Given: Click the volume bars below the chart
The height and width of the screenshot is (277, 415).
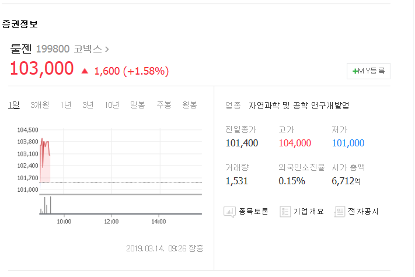Looking at the screenshot, I should point(46,205).
